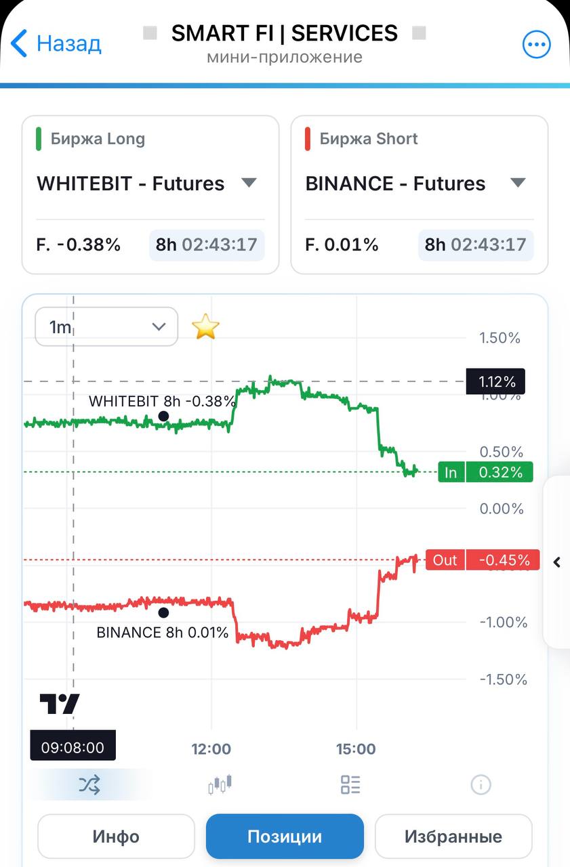Tap the info circle icon
The width and height of the screenshot is (570, 867).
coord(481,785)
